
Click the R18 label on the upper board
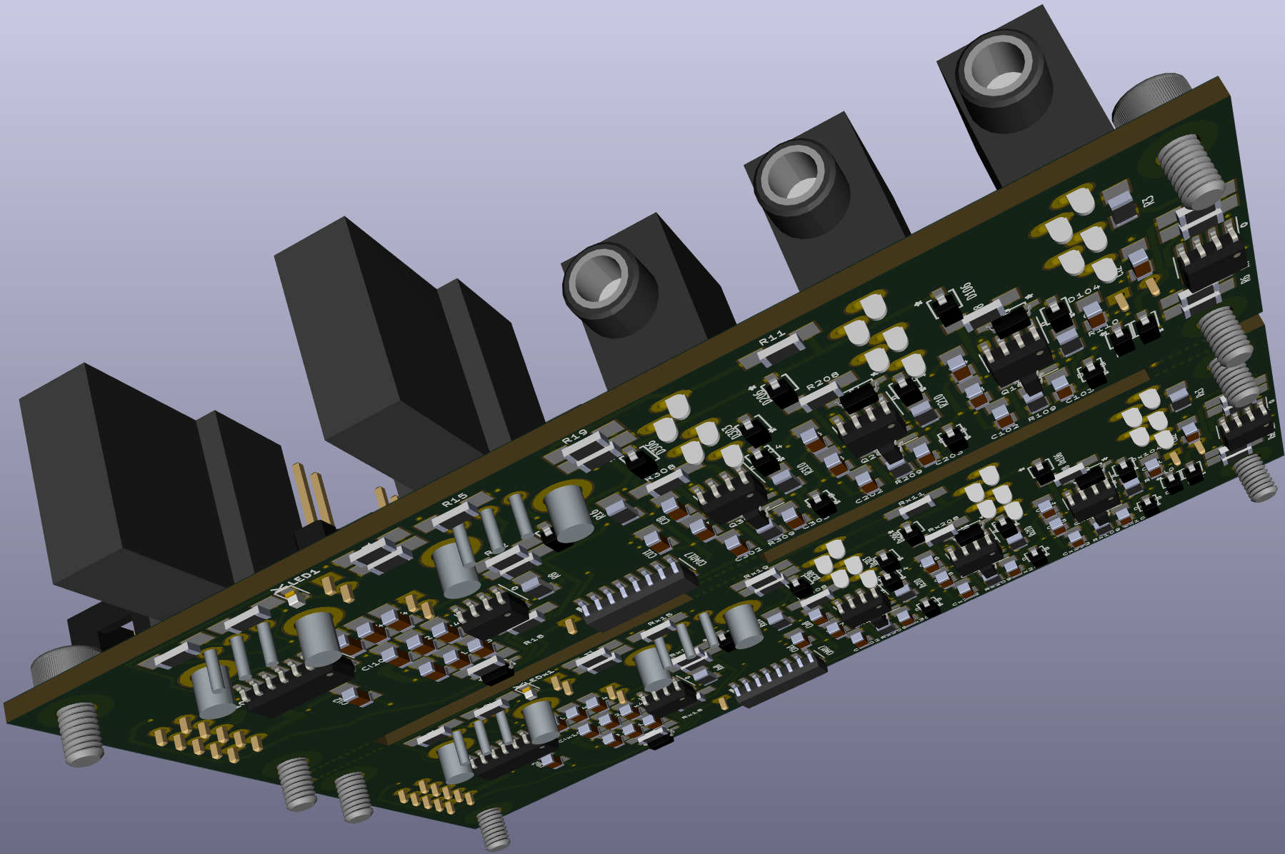533,640
